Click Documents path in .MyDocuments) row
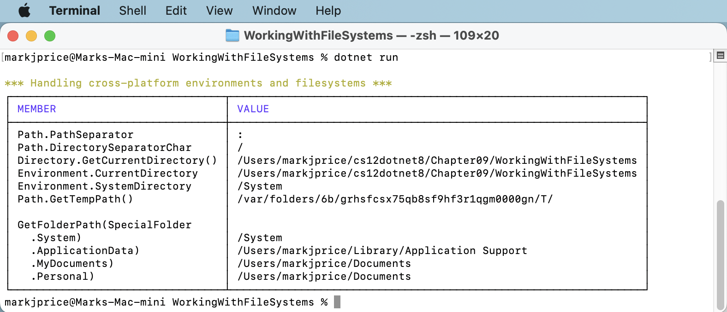 324,264
